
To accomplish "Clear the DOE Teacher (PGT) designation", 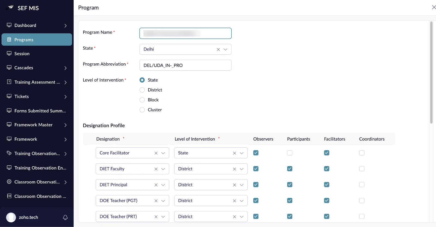I will click(x=156, y=201).
